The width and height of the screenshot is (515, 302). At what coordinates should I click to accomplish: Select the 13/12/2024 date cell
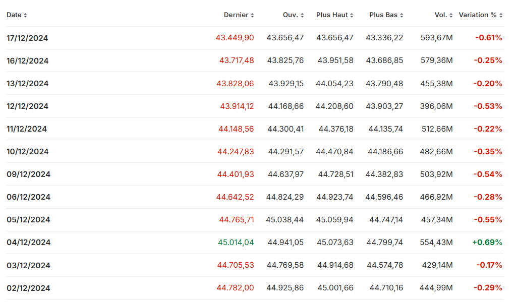click(x=27, y=83)
